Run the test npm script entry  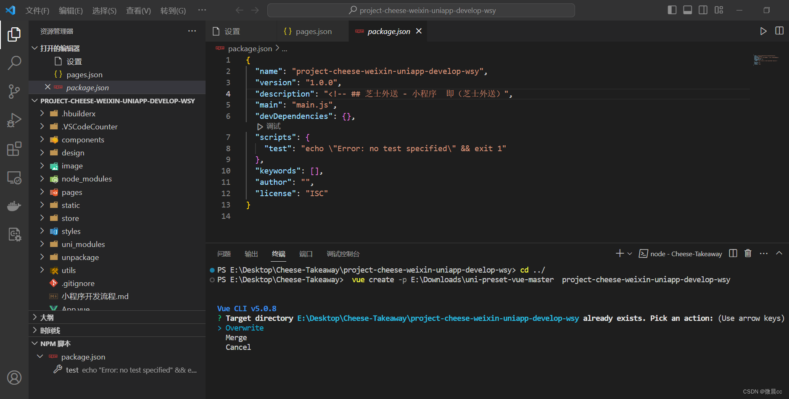pos(117,370)
